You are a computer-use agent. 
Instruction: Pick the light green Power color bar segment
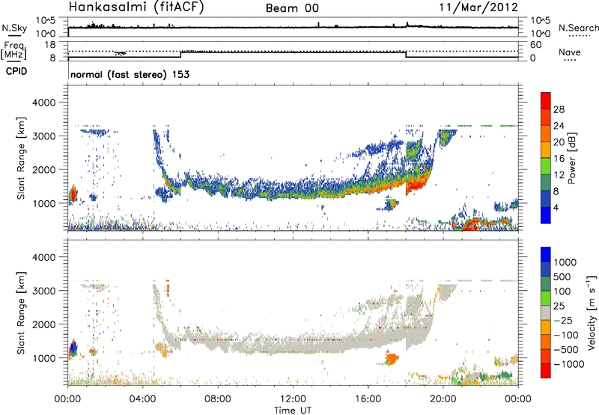point(546,166)
